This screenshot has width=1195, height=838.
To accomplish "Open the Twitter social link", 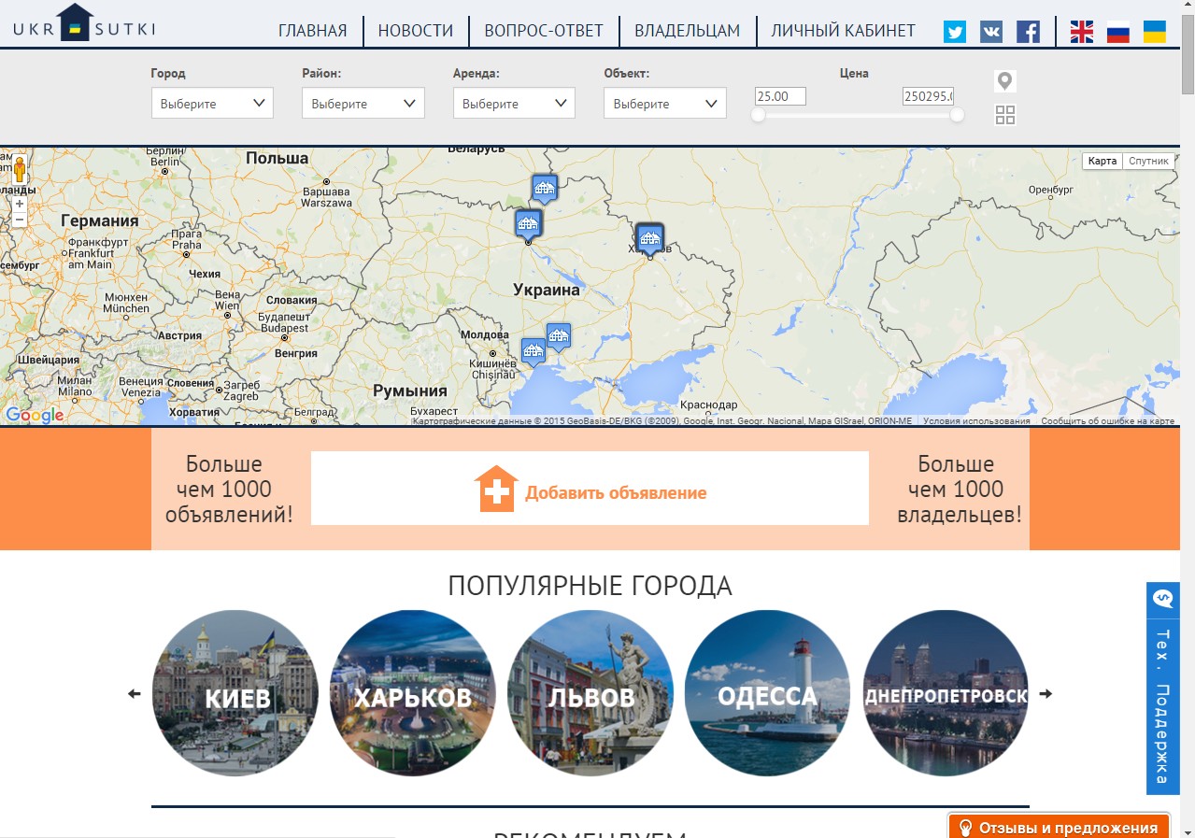I will (x=955, y=32).
